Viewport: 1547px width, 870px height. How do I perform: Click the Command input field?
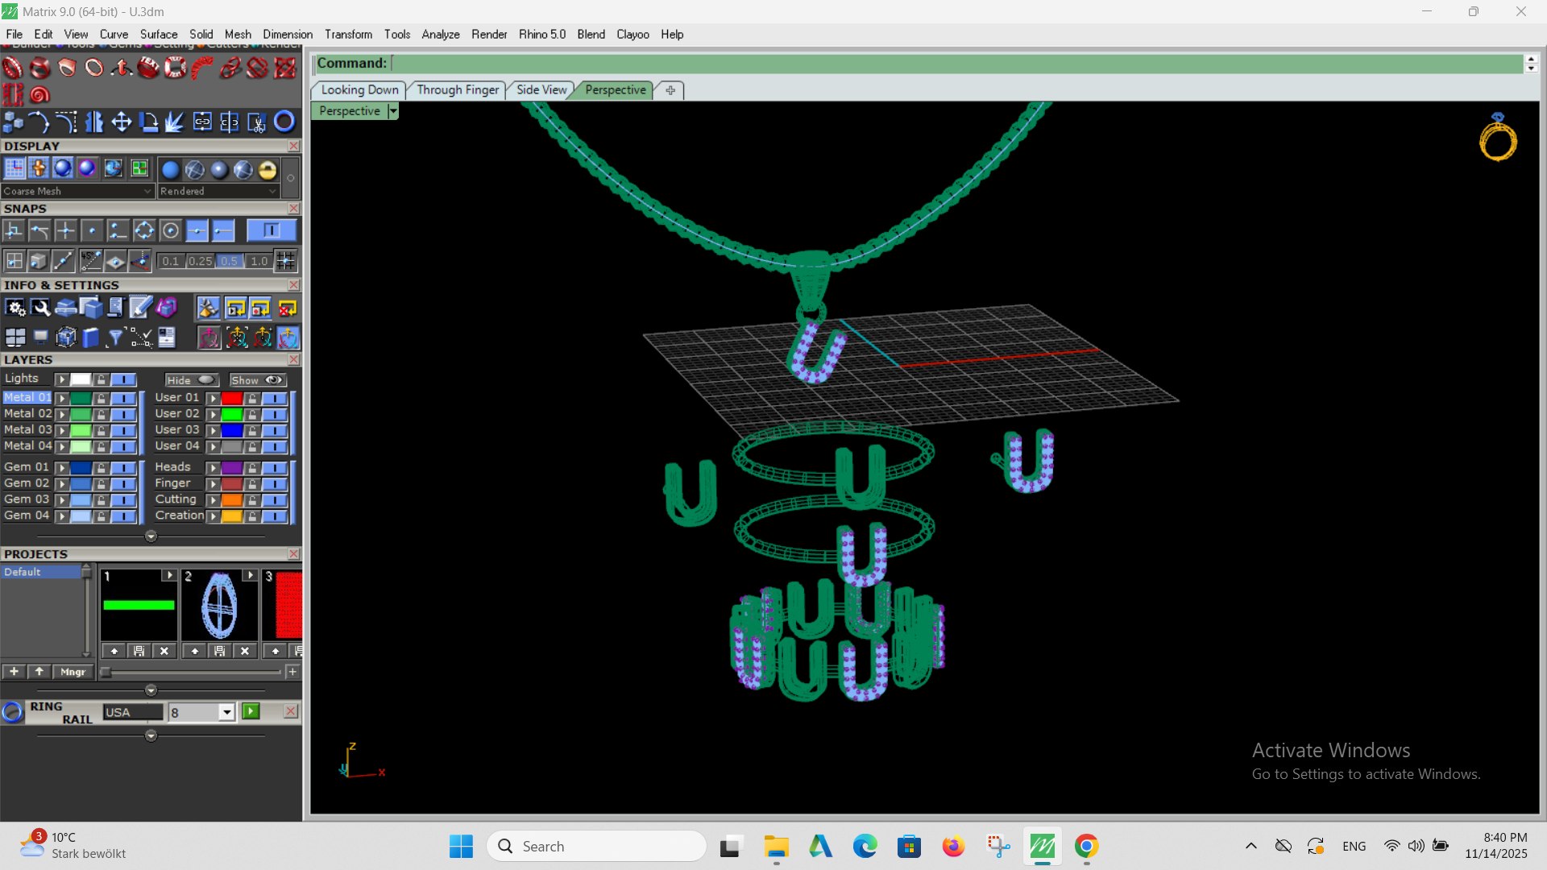click(x=956, y=63)
